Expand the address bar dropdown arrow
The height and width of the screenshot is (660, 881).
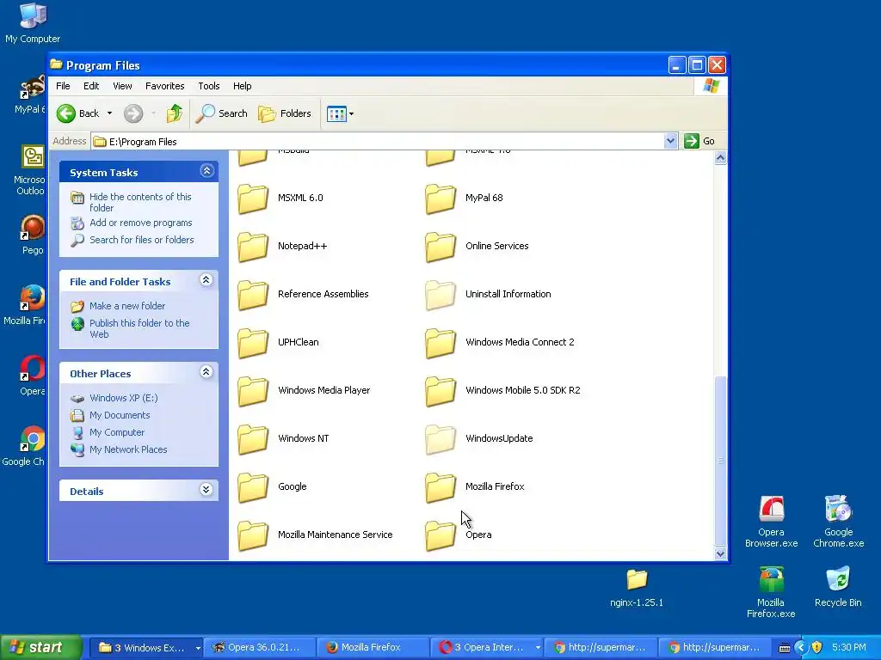[669, 142]
